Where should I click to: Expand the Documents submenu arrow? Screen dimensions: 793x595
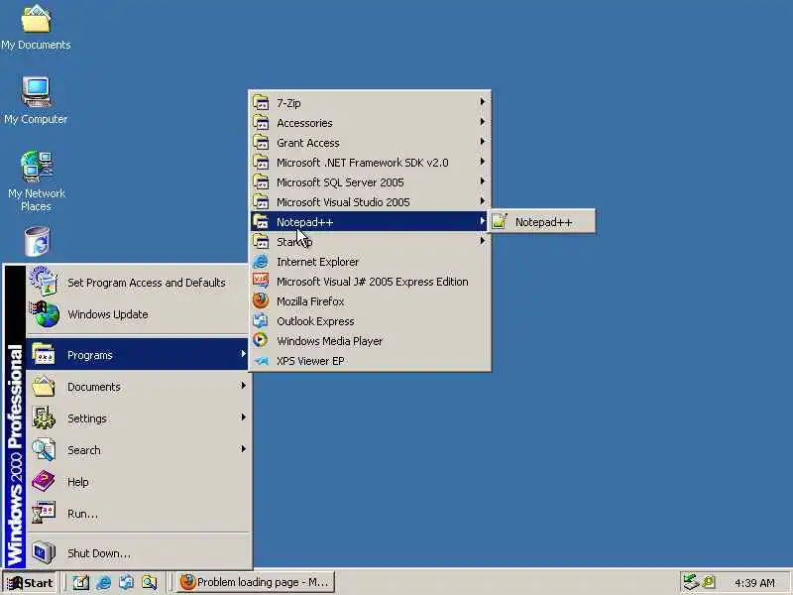243,386
